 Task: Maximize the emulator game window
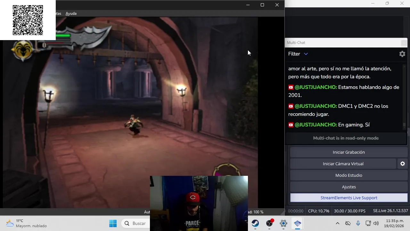(262, 5)
